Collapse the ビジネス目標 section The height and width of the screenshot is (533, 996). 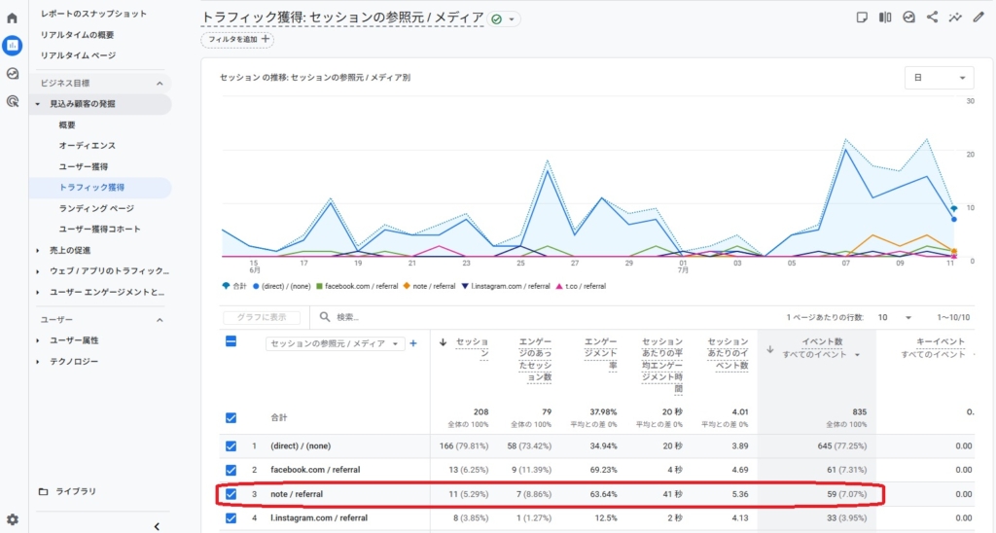pyautogui.click(x=160, y=84)
